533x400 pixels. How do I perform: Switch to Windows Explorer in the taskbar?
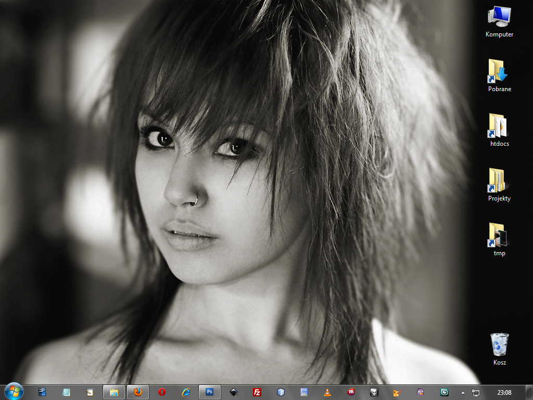[114, 392]
